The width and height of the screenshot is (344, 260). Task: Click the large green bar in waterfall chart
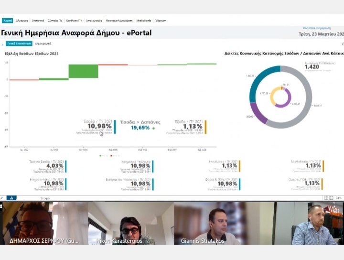83,71
